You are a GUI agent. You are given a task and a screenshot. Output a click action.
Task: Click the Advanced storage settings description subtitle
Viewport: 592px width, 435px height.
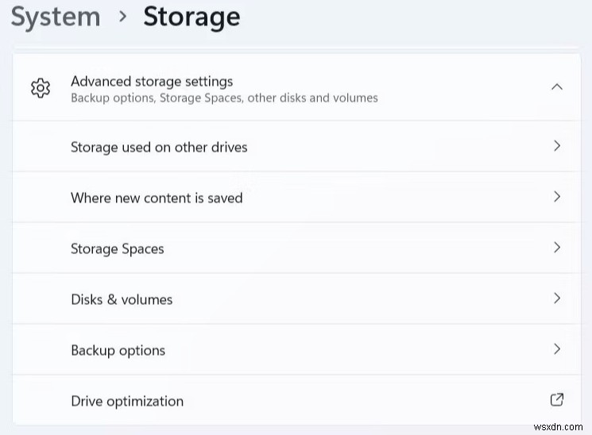click(x=224, y=98)
